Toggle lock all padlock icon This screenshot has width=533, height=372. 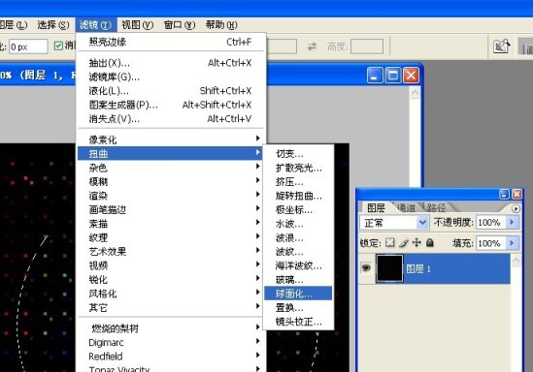click(x=430, y=242)
